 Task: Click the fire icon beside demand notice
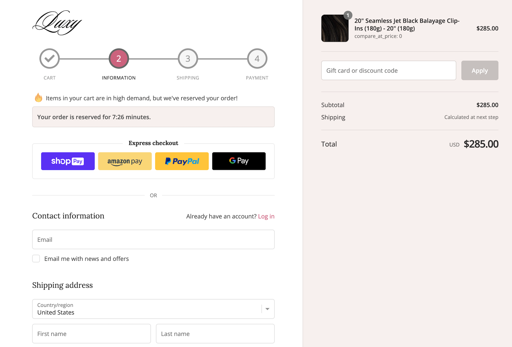(x=38, y=98)
